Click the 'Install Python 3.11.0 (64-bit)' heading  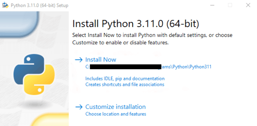tap(136, 23)
